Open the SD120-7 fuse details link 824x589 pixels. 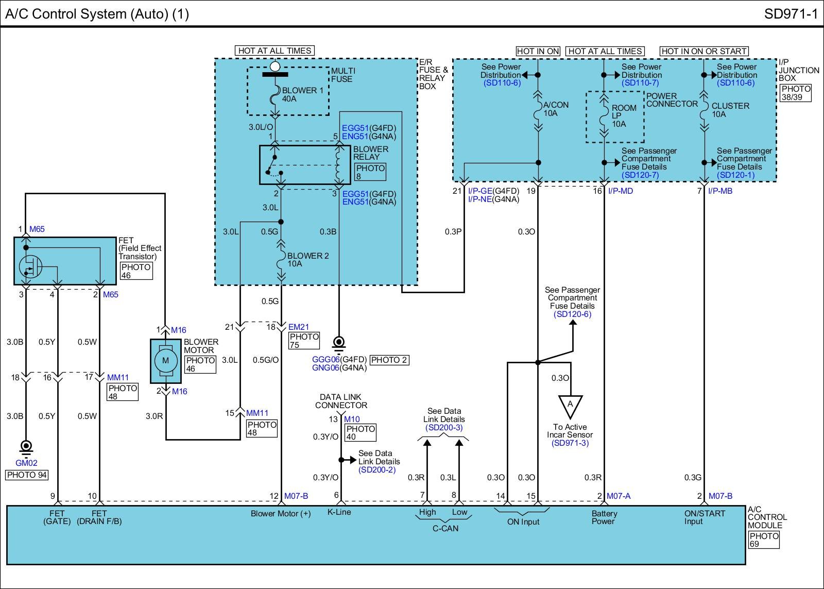640,175
